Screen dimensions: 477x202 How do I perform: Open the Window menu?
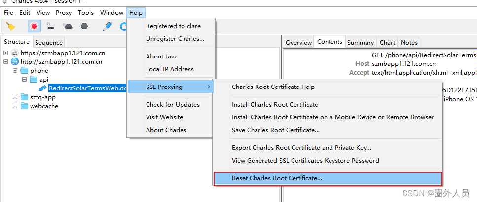[111, 13]
